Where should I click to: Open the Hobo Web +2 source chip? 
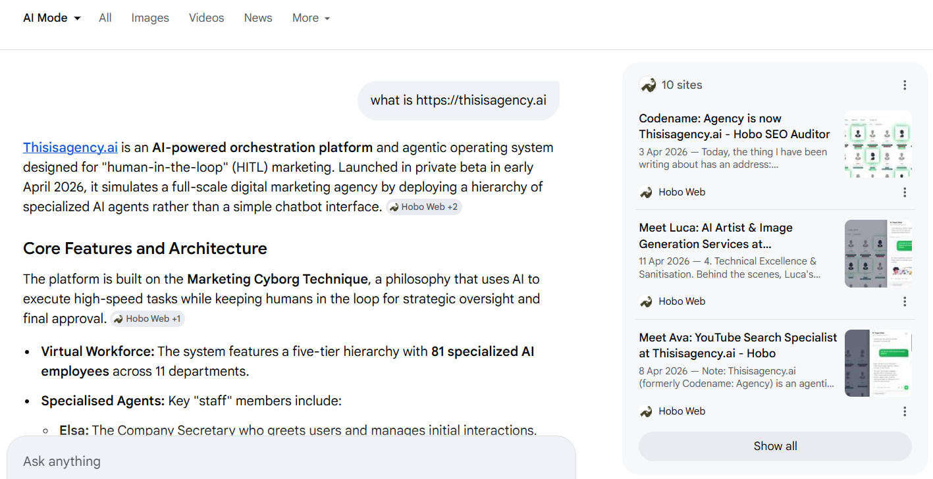pos(424,207)
